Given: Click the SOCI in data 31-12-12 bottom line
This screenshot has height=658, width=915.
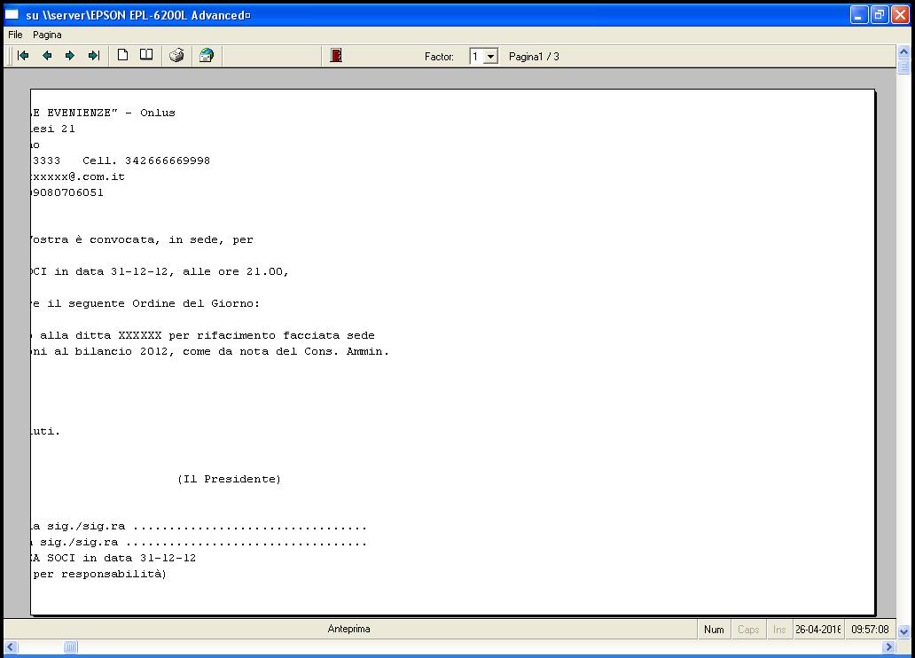Looking at the screenshot, I should pyautogui.click(x=113, y=558).
